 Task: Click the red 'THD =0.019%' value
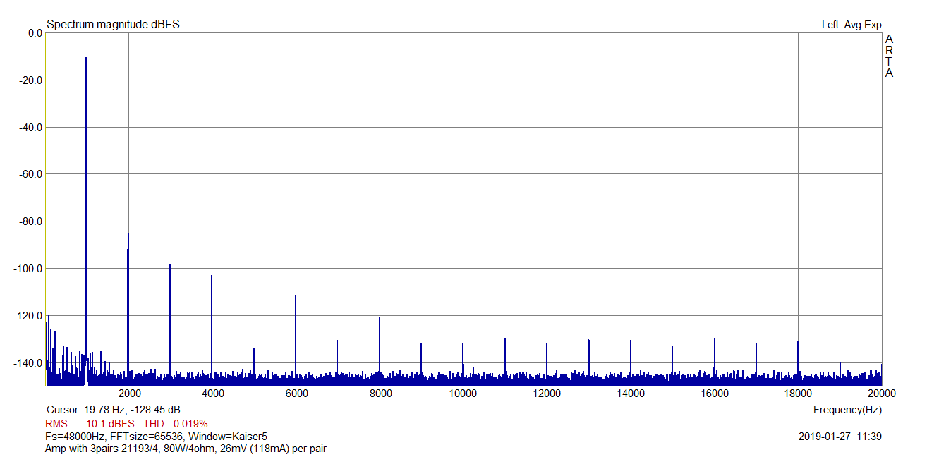point(176,424)
